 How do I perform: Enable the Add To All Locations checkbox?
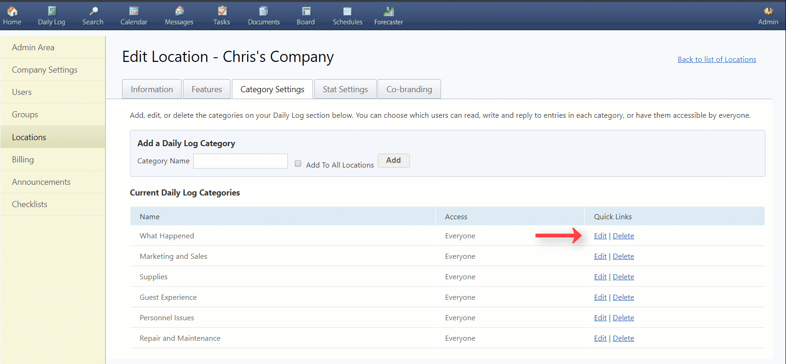[x=298, y=163]
